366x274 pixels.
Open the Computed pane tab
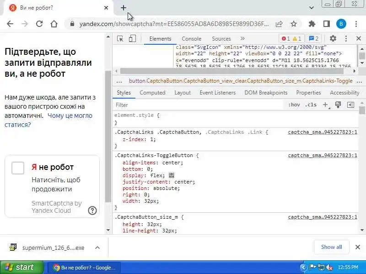pos(152,93)
